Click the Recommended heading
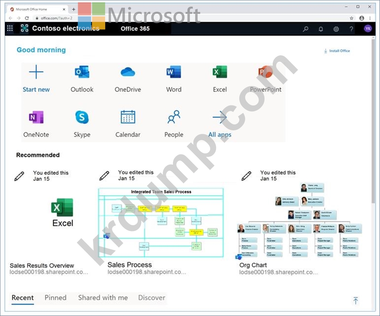 [x=38, y=155]
